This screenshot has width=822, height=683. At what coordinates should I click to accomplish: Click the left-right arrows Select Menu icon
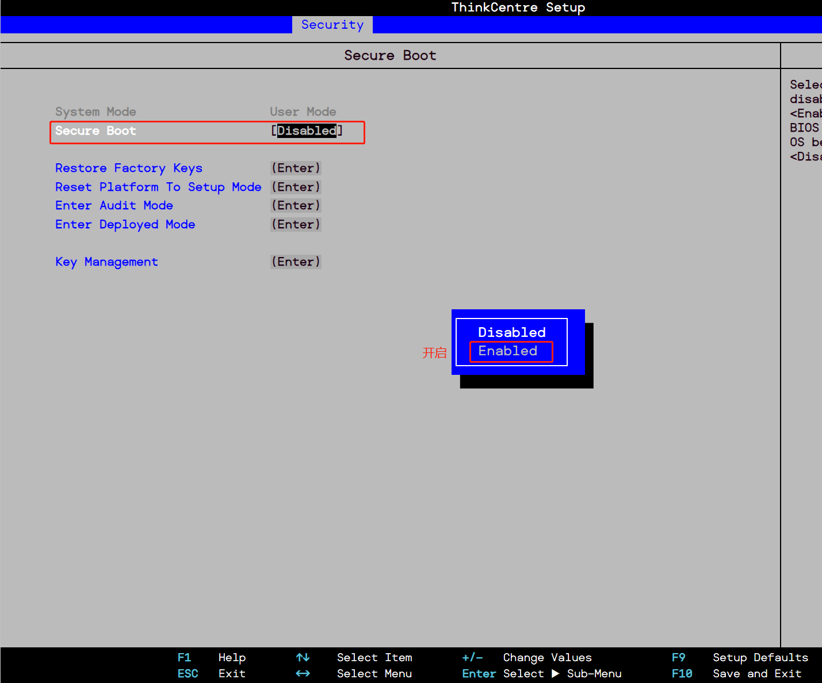[303, 673]
